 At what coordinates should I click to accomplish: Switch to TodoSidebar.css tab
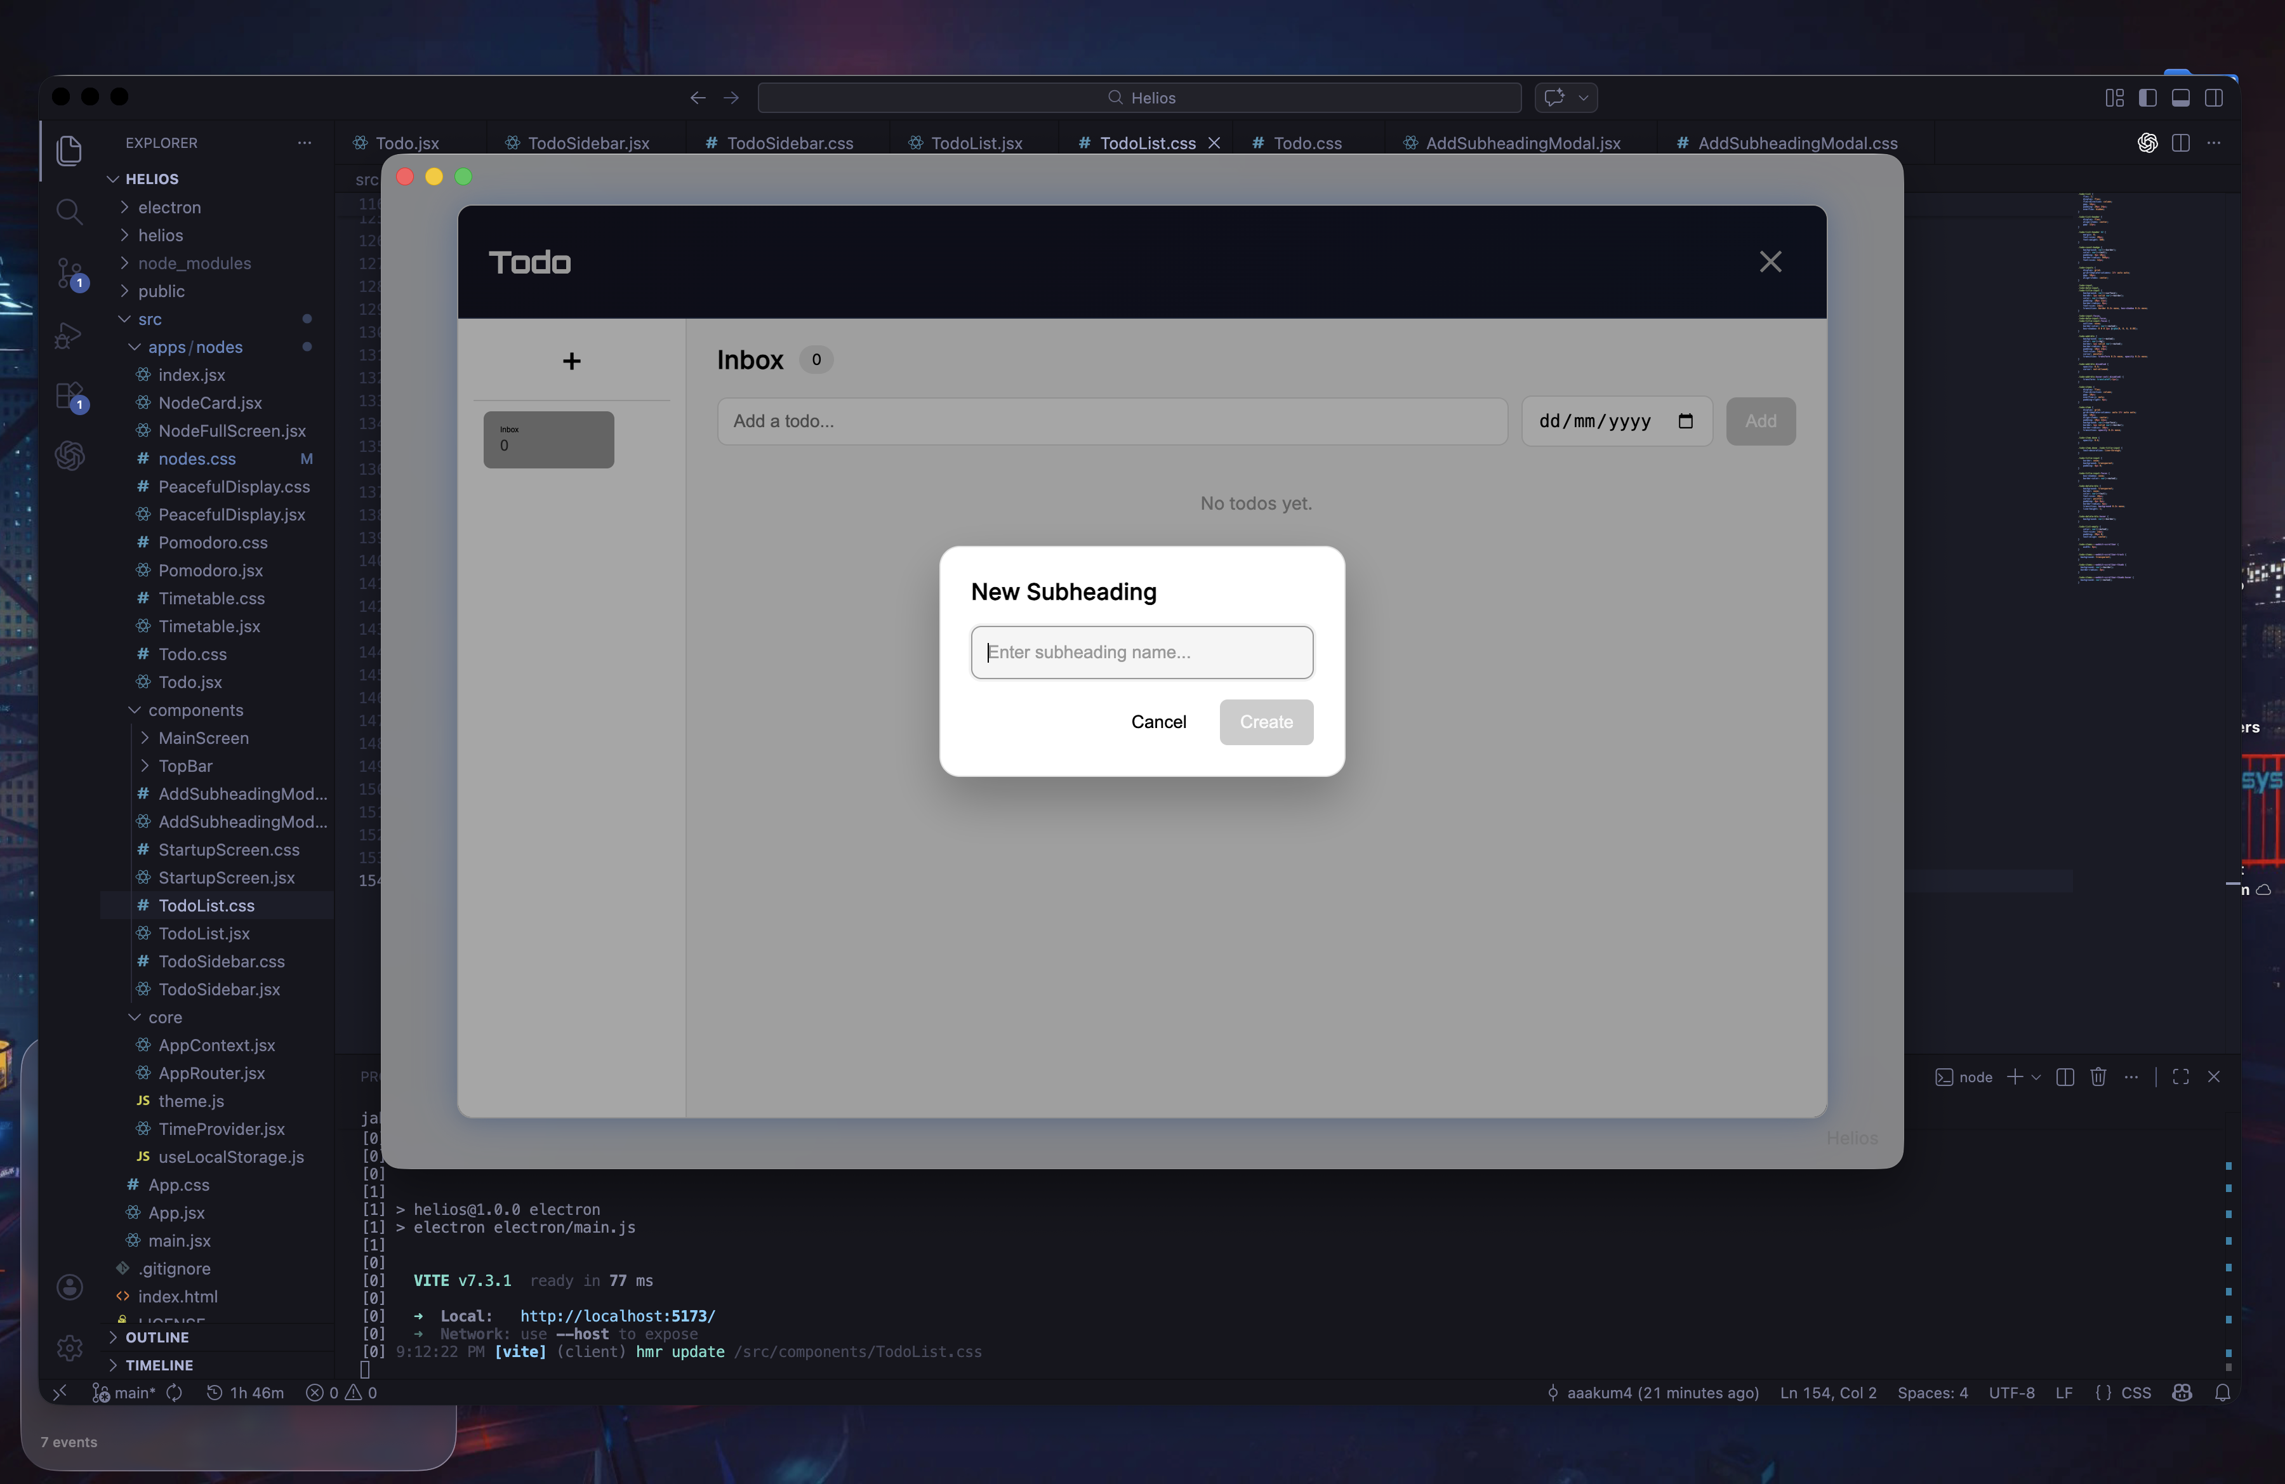(789, 143)
